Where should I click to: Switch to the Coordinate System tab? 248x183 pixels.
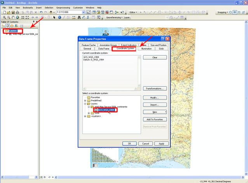[125, 49]
